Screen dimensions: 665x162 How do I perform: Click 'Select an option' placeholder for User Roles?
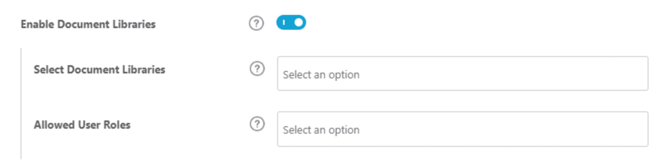pyautogui.click(x=321, y=130)
